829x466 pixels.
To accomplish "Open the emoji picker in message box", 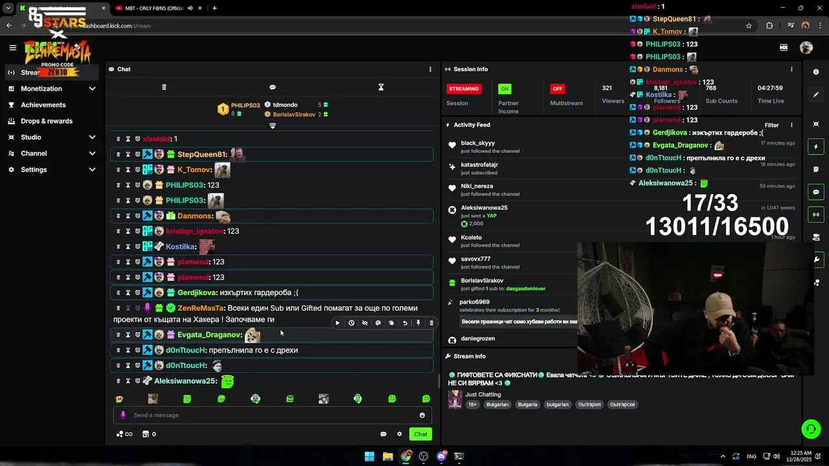I will click(x=422, y=416).
